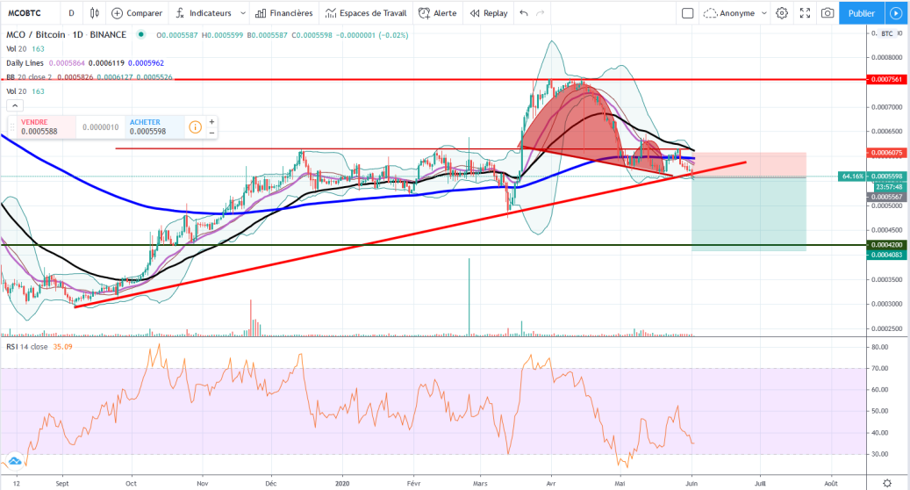This screenshot has height=490, width=910.
Task: Click the 23:57:48 countdown label
Action: pyautogui.click(x=888, y=187)
